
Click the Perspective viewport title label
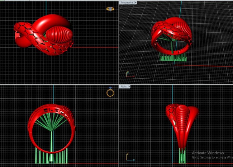126,2
